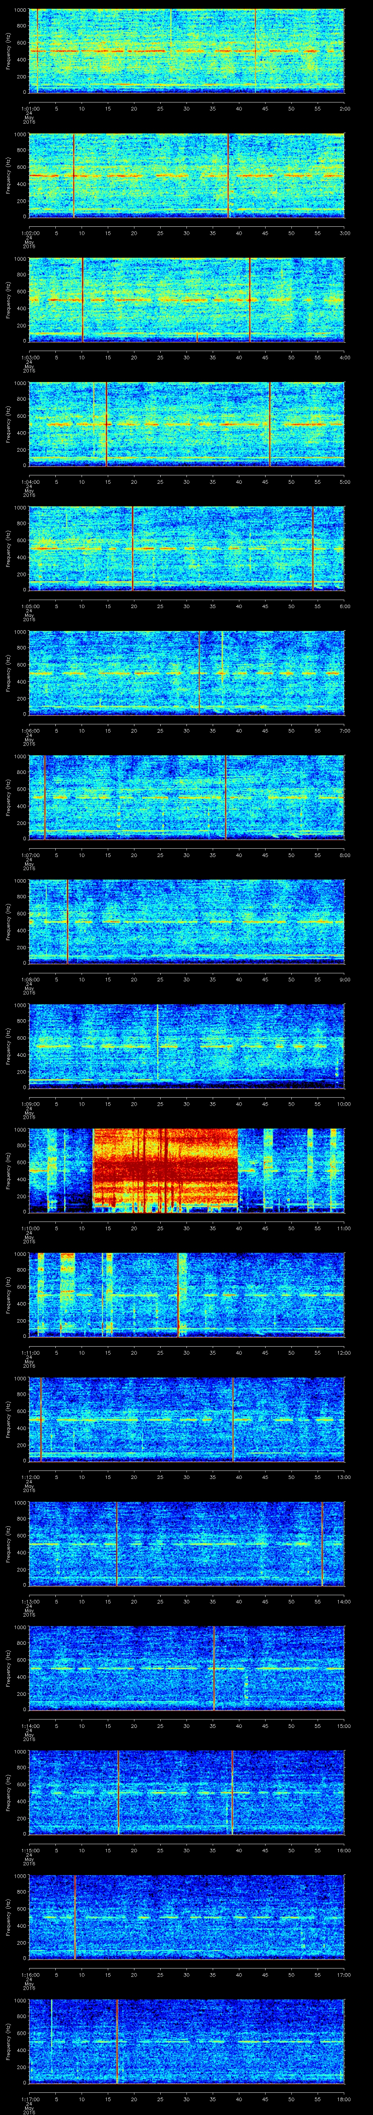373x2115 pixels.
Task: Select the spectrogram panel starting at 1:16:00
Action: pyautogui.click(x=187, y=1917)
